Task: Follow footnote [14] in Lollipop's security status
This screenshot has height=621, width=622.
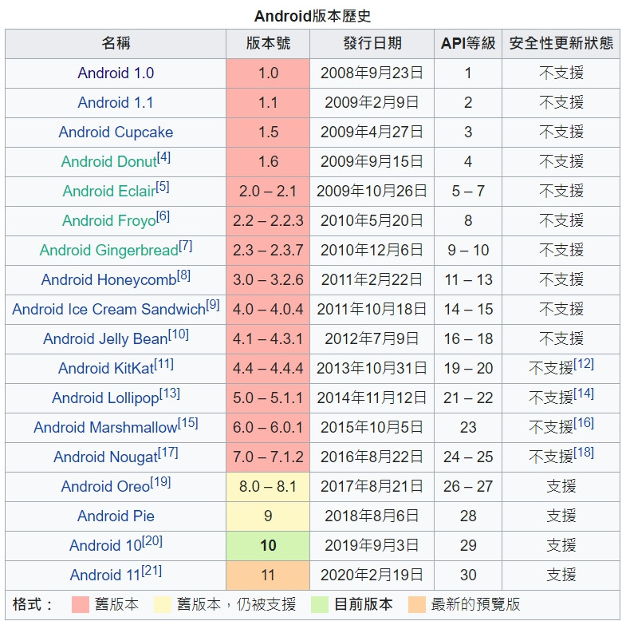Action: tap(584, 394)
